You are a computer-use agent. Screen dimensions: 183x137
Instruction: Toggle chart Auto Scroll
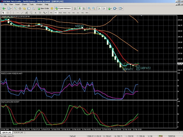click(99, 8)
